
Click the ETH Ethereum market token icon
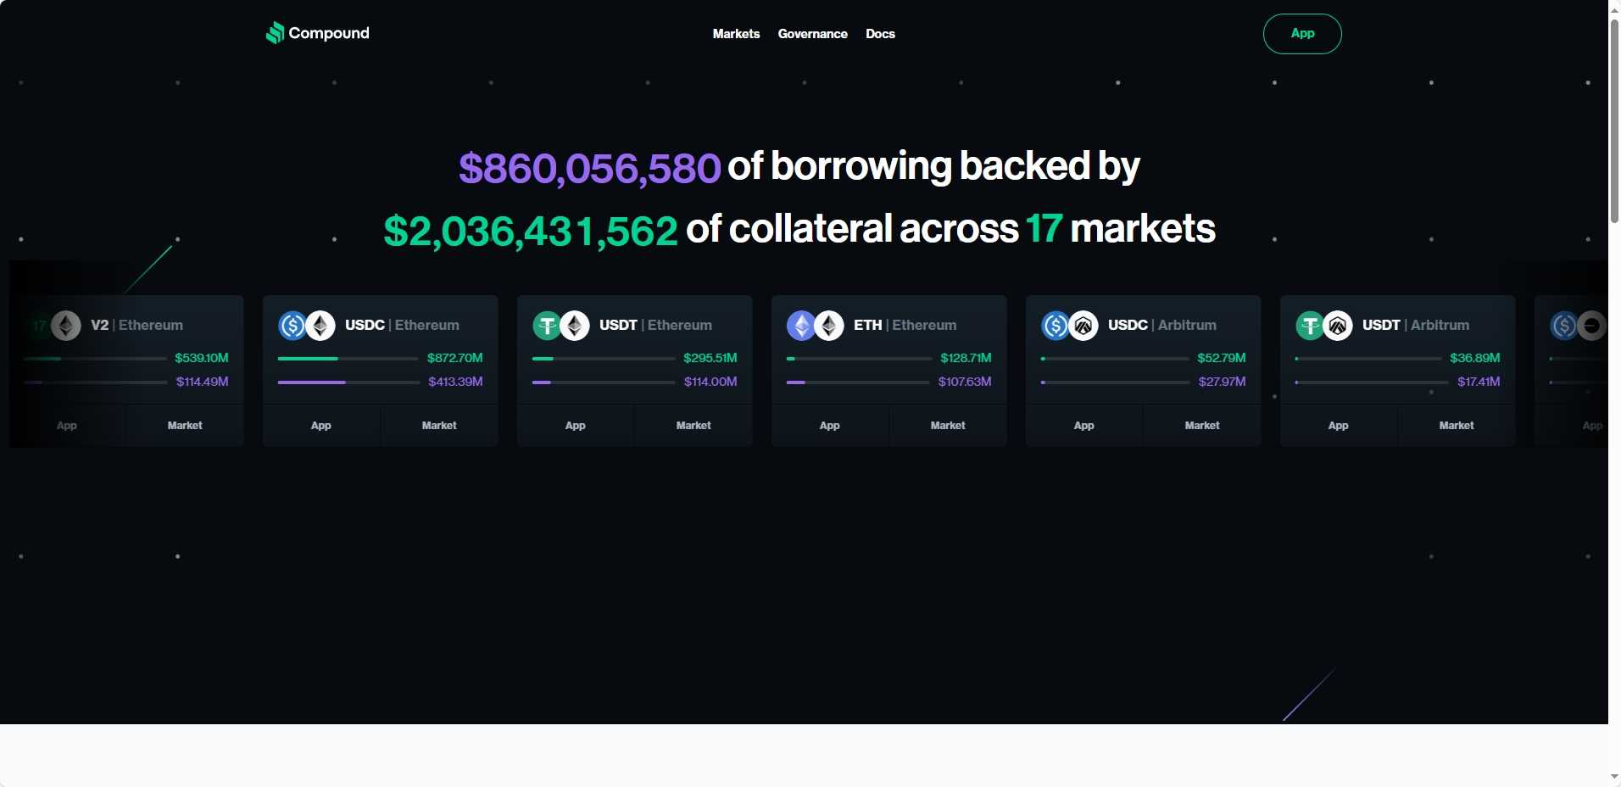801,326
